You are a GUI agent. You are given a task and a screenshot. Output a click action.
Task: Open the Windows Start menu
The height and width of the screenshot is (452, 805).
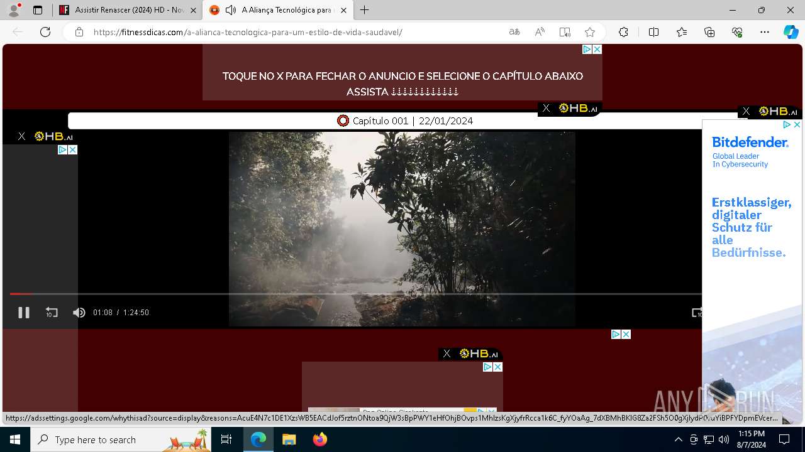(15, 439)
